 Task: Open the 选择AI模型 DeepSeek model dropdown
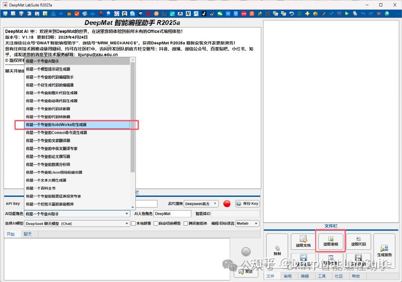77,224
